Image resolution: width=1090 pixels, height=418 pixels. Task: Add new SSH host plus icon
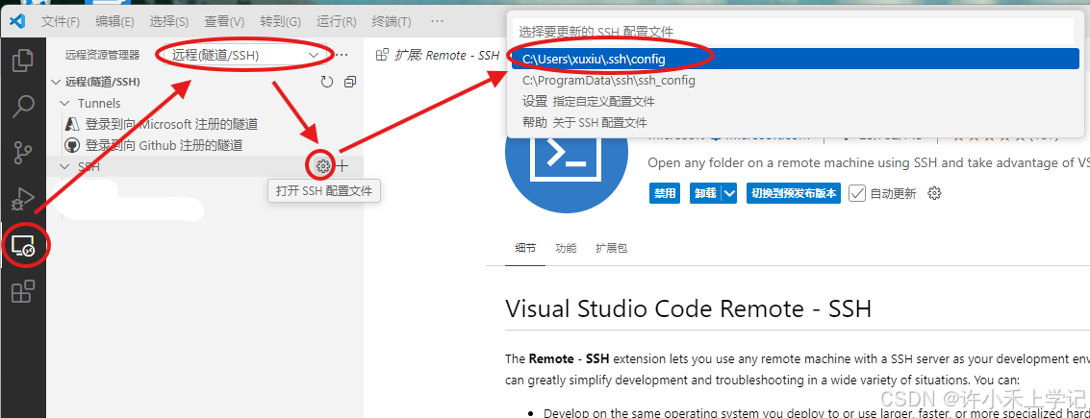[342, 166]
